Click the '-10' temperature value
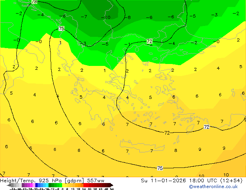This screenshot has height=190, width=246. pos(106,17)
